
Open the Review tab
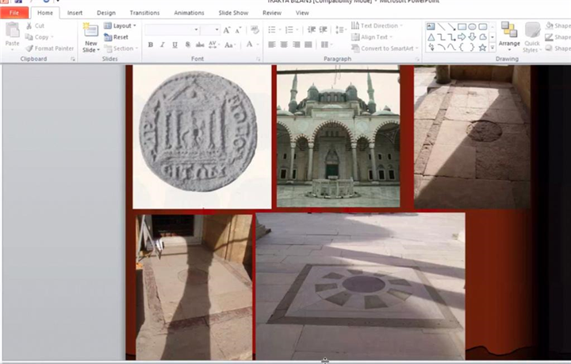[x=272, y=13]
